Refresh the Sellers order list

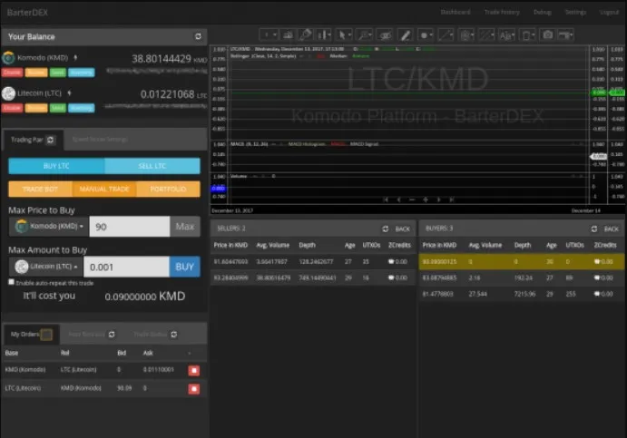coord(385,229)
